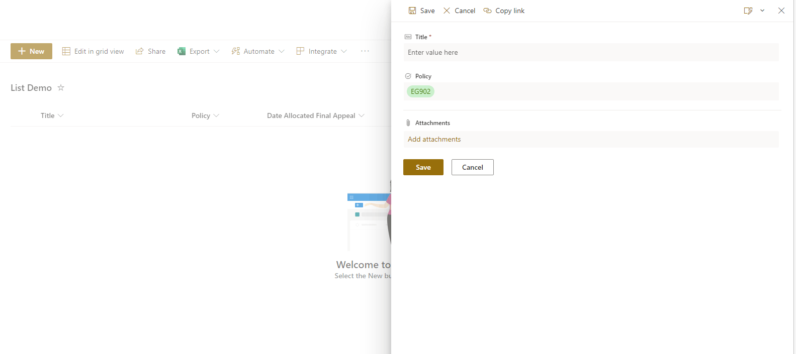The image size is (796, 354).
Task: Open the Title column header dropdown
Action: point(52,115)
